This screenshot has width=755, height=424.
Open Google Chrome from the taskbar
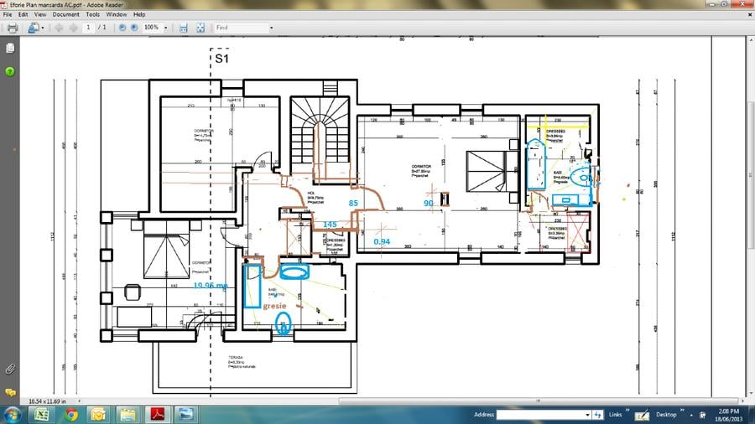point(71,415)
